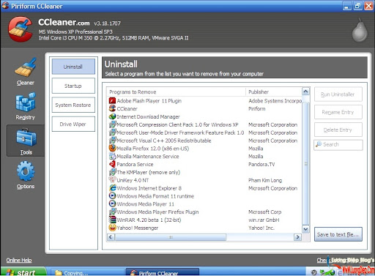Click the Rename Entry button

(338, 112)
